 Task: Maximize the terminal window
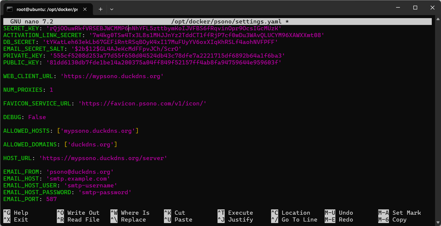coord(415,8)
